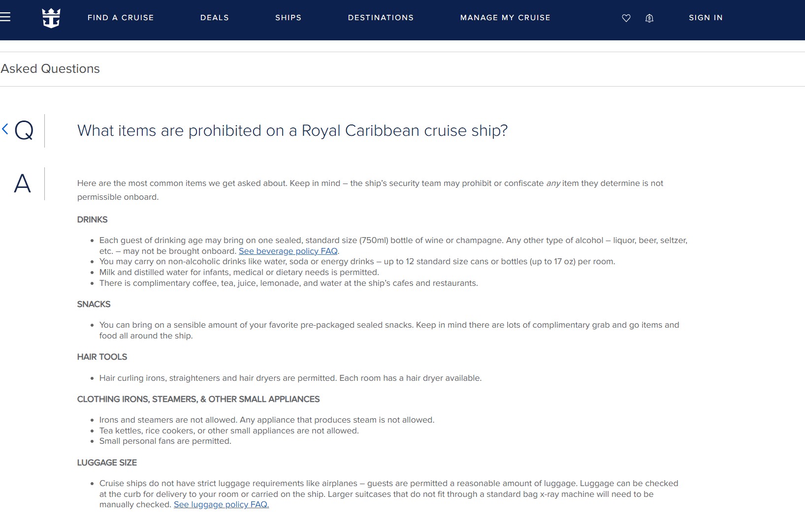Select the prohibited items question heading
805x522 pixels.
(x=291, y=131)
